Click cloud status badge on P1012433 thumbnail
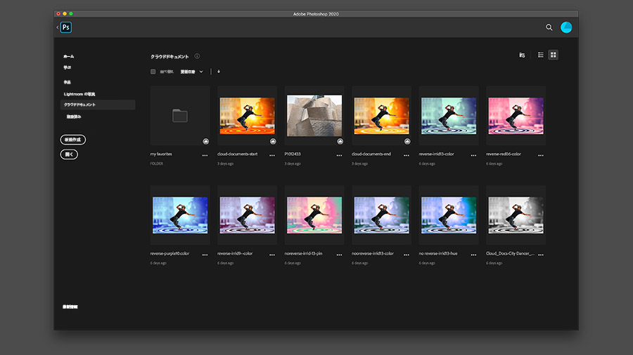This screenshot has height=355, width=633. 340,141
